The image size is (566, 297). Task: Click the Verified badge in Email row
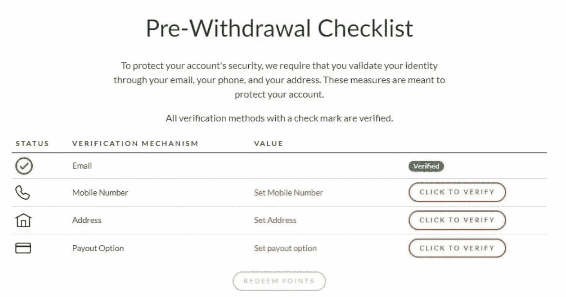point(426,166)
